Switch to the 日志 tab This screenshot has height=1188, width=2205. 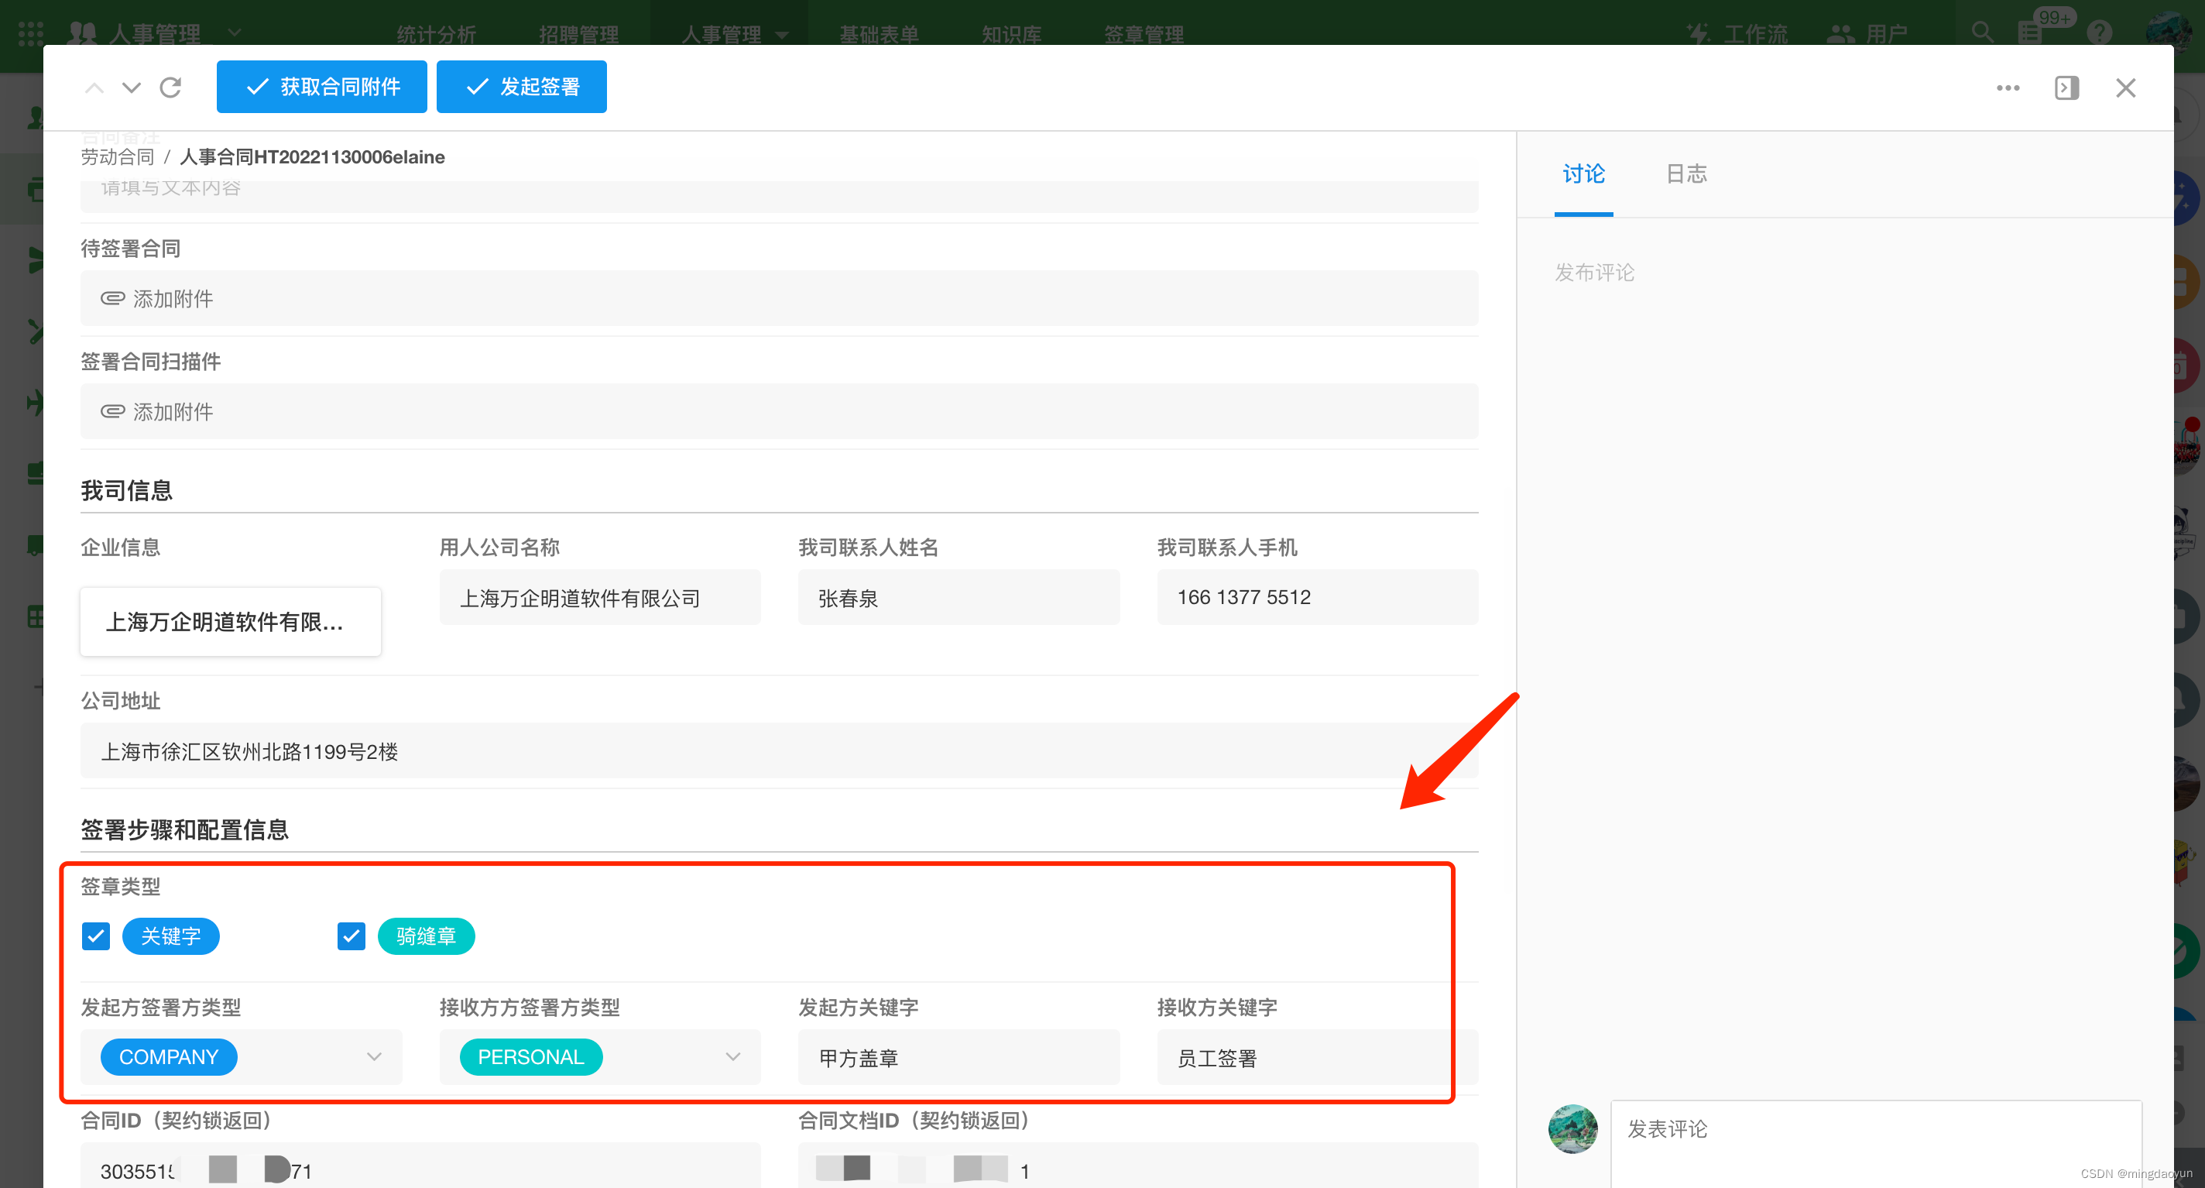(x=1685, y=174)
